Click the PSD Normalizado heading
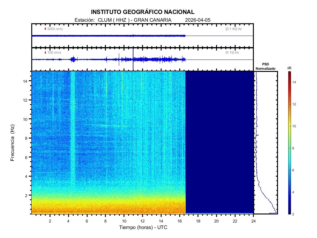Image resolution: width=317 pixels, height=238 pixels. 265,67
